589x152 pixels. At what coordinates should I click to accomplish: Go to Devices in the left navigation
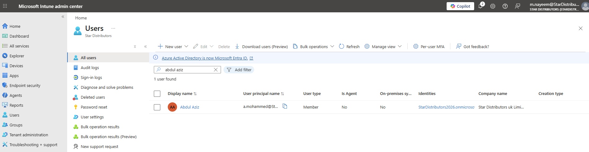pyautogui.click(x=16, y=66)
